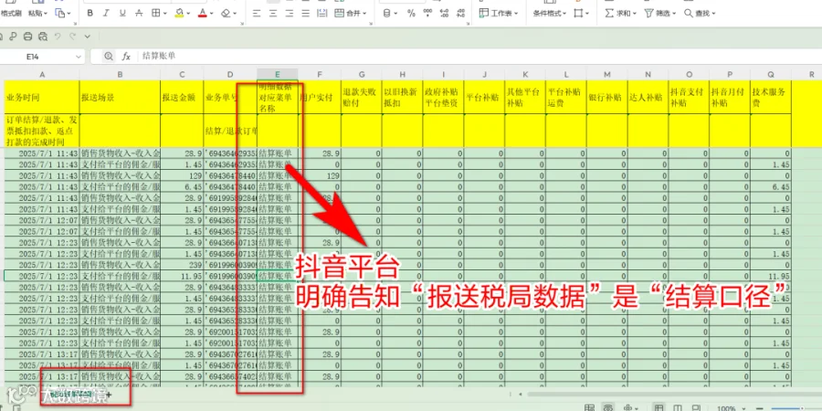Select column A header
Image resolution: width=822 pixels, height=411 pixels.
click(x=42, y=75)
